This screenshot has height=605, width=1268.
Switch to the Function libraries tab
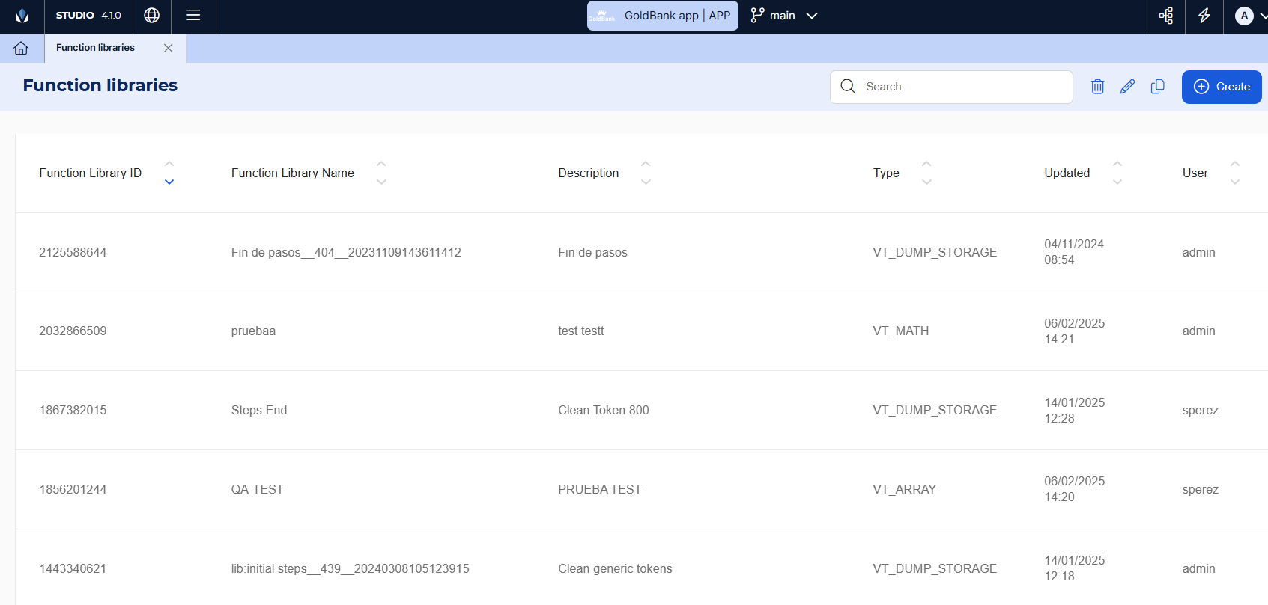coord(96,48)
